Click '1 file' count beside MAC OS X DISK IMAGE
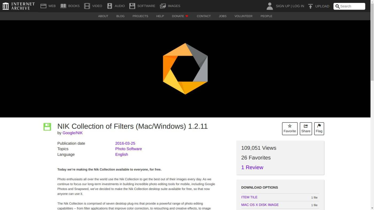 click(314, 205)
